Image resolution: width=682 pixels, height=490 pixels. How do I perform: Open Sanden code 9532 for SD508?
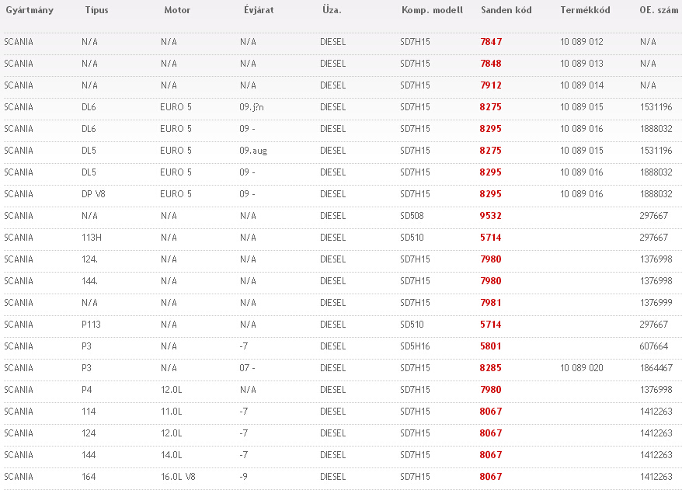point(491,216)
